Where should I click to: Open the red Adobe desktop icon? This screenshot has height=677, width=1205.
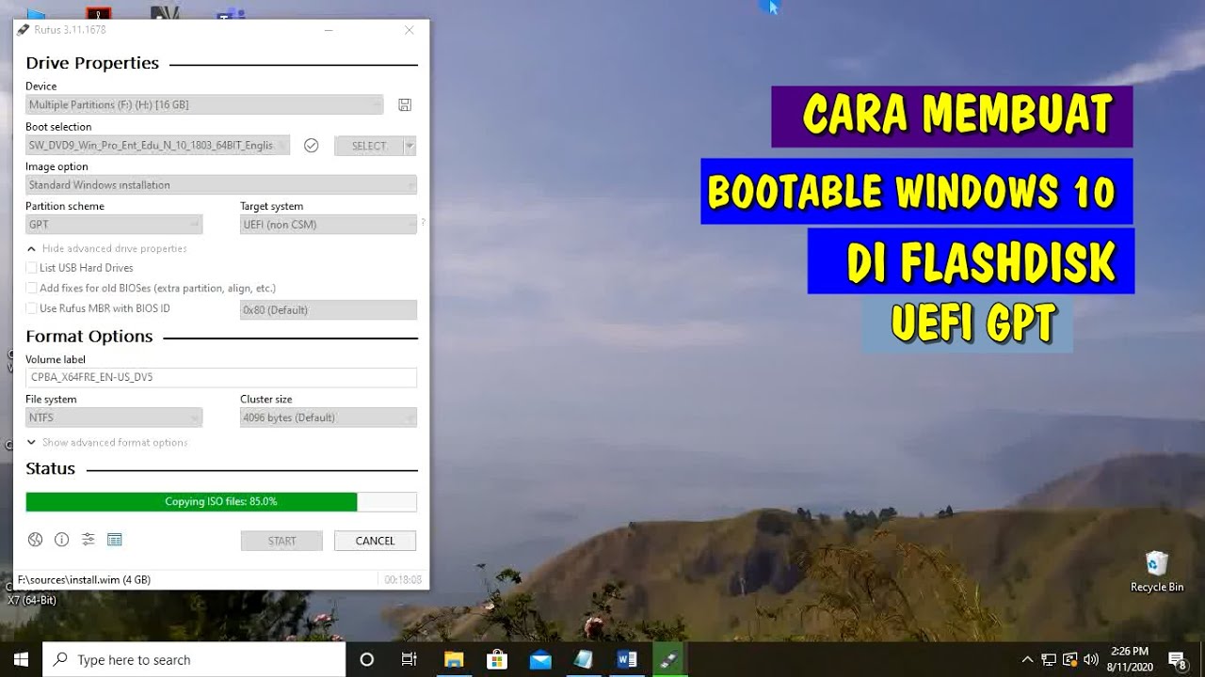[98, 14]
